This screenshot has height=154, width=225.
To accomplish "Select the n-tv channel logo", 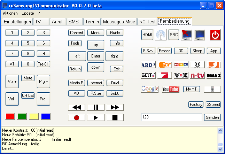I will click(x=197, y=75).
